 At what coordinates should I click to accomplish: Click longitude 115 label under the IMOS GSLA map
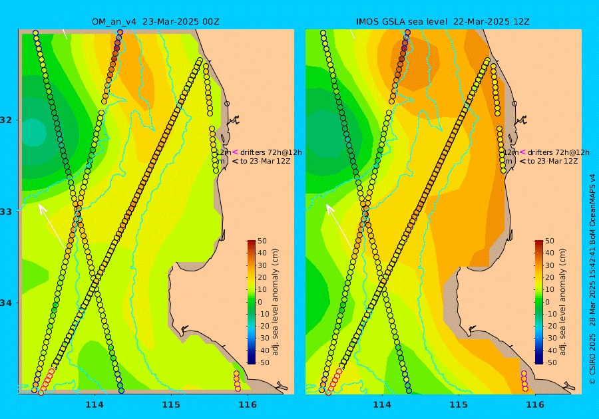click(459, 404)
